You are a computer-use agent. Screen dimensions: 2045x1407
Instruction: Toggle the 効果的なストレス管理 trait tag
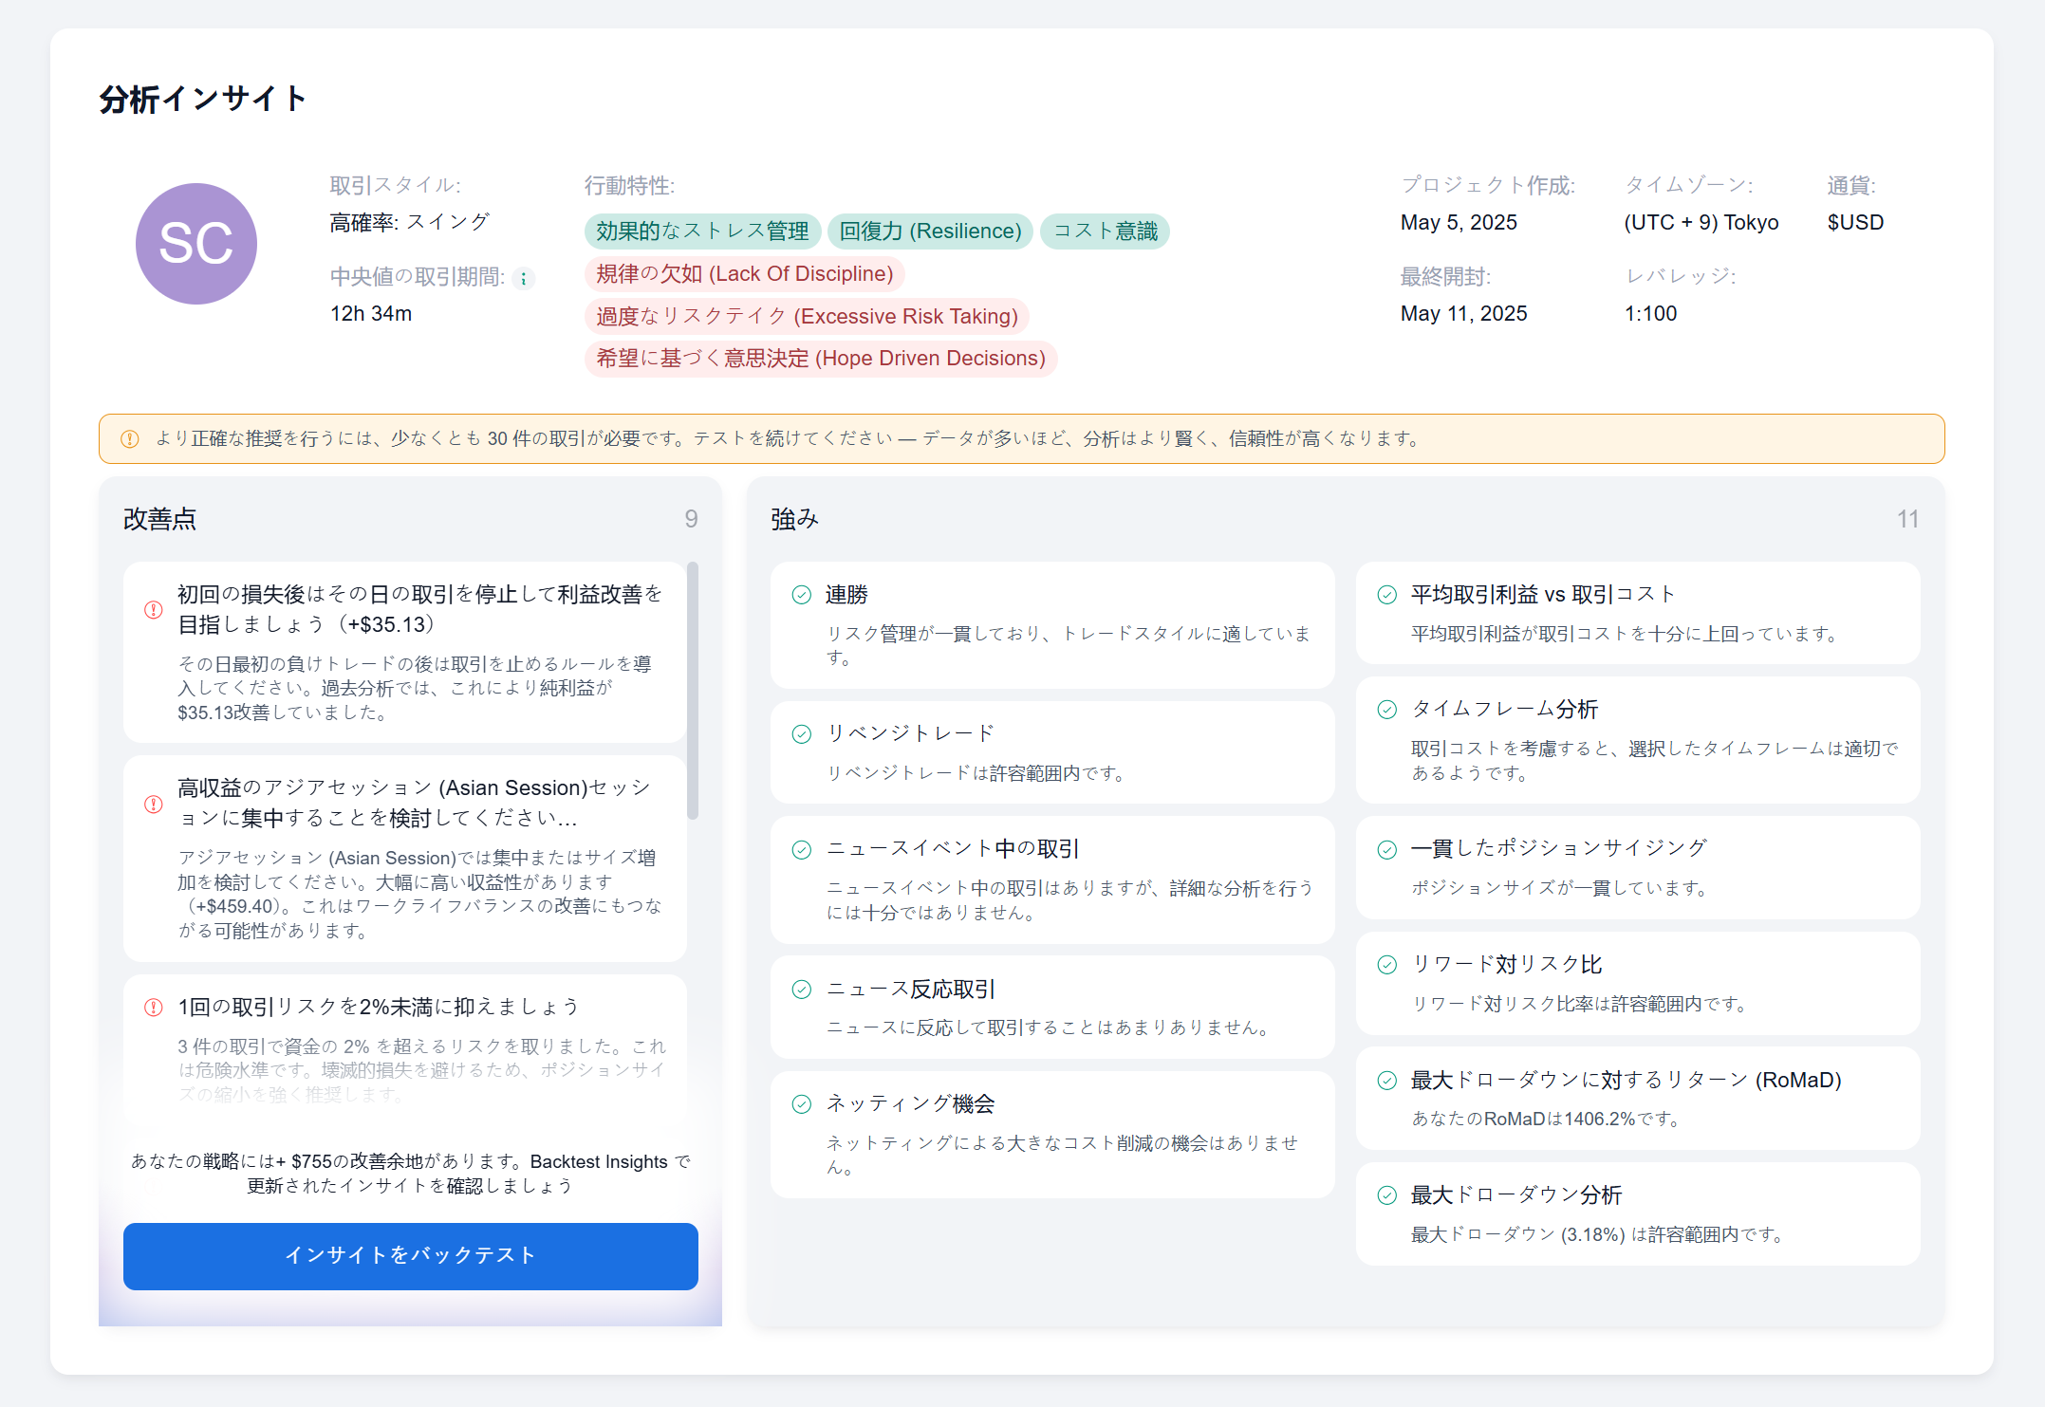pyautogui.click(x=702, y=231)
